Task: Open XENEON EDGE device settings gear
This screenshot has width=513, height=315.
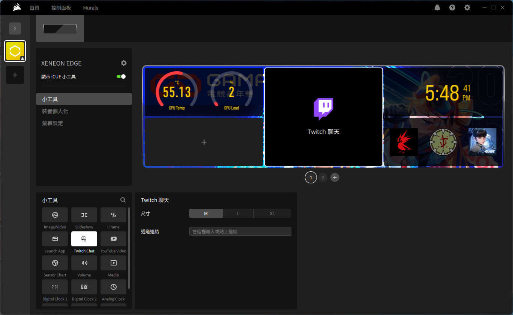Action: 124,63
